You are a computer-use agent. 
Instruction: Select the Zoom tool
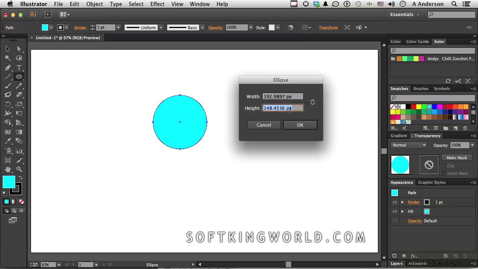click(19, 169)
